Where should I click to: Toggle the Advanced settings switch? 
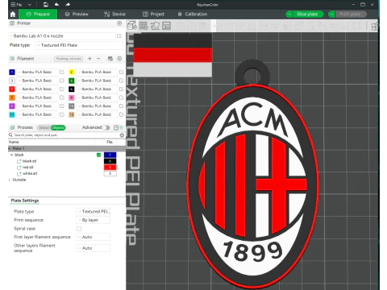106,127
